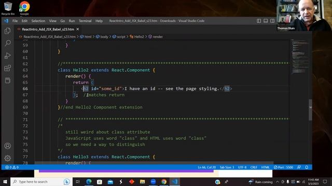Open the Help menu
The image size is (332, 186).
[x=99, y=21]
